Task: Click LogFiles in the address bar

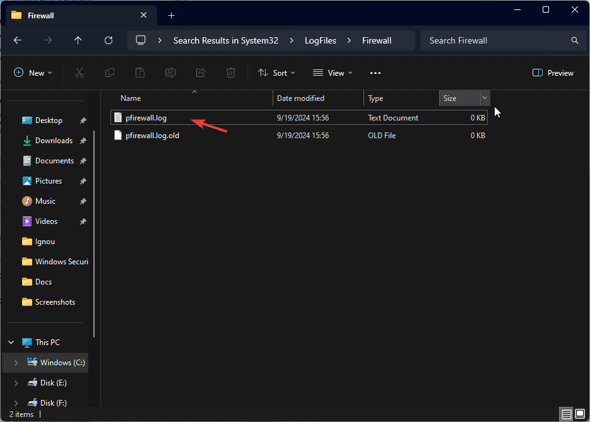Action: 320,40
